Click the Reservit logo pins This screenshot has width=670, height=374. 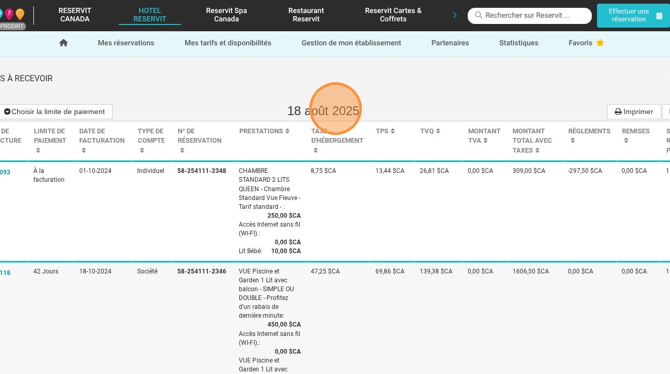(13, 13)
